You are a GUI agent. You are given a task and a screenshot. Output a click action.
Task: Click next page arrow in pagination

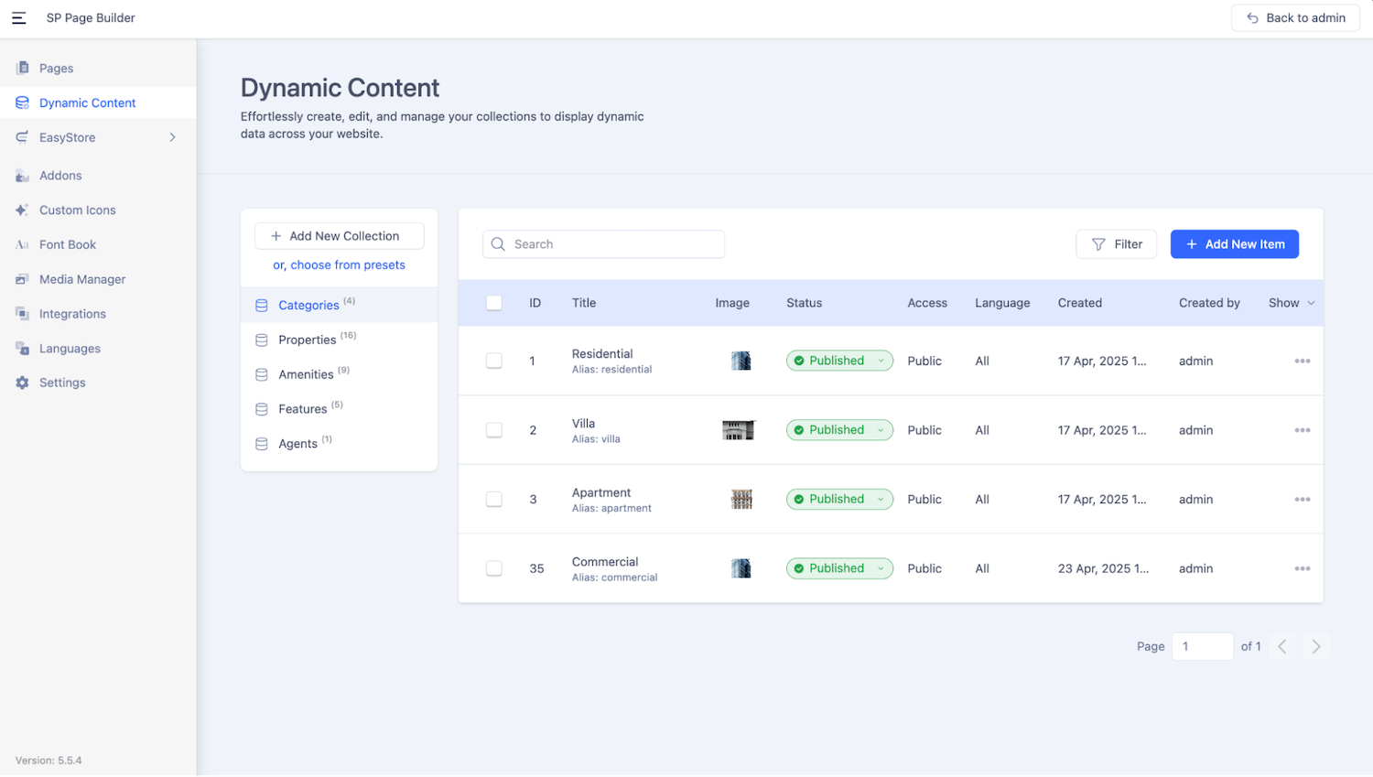point(1315,647)
